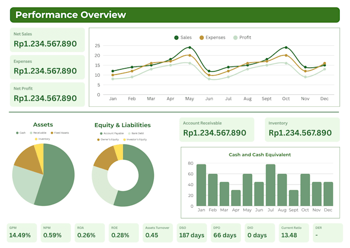The image size is (350, 248).
Task: Open the Account Receivable card
Action: coord(217,130)
